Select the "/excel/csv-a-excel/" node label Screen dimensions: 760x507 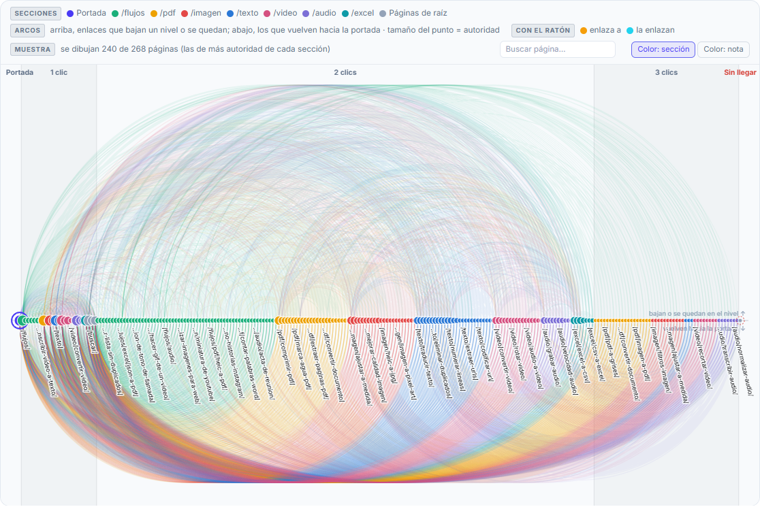coord(596,355)
